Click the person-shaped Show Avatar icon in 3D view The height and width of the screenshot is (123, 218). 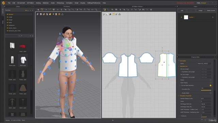tap(47, 14)
